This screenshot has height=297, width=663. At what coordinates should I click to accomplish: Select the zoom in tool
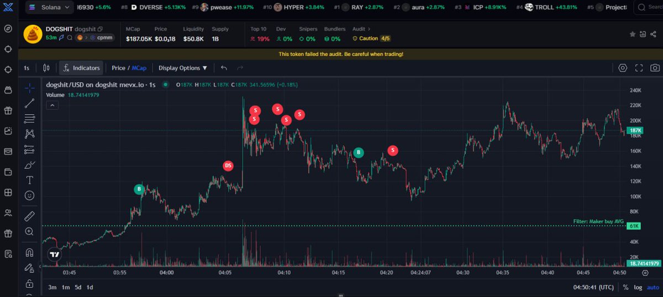click(x=29, y=232)
